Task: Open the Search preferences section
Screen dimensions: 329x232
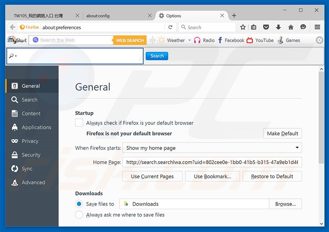Action: tap(32, 100)
